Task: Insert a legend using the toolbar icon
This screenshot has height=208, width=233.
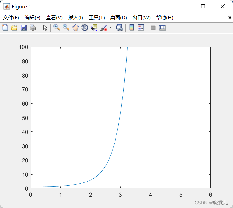Action: pos(141,27)
